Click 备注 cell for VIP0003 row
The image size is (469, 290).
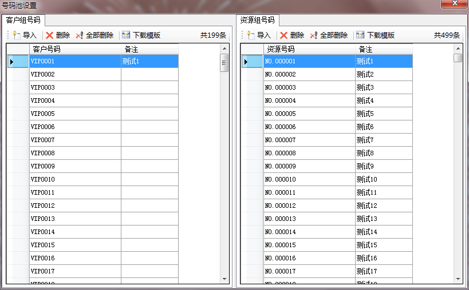[x=149, y=87]
